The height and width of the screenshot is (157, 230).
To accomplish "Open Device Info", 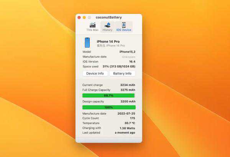I will coord(95,73).
